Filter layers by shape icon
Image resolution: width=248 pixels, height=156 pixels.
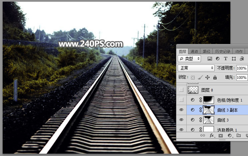234,59
